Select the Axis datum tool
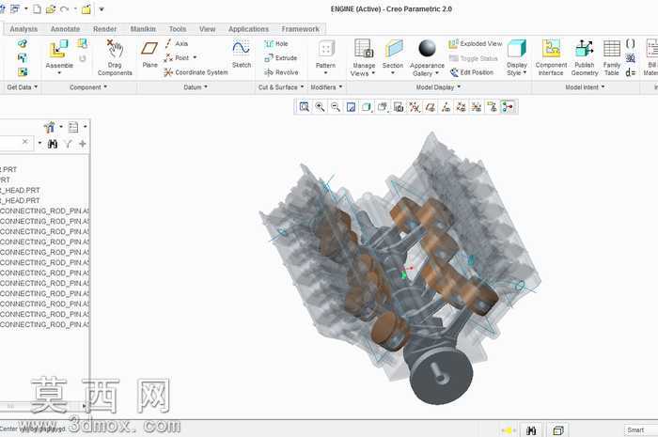Screen dimensions: 658x437 177,43
